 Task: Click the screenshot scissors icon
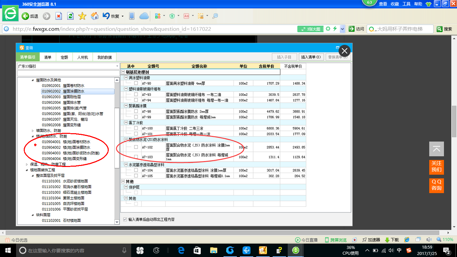(201, 16)
